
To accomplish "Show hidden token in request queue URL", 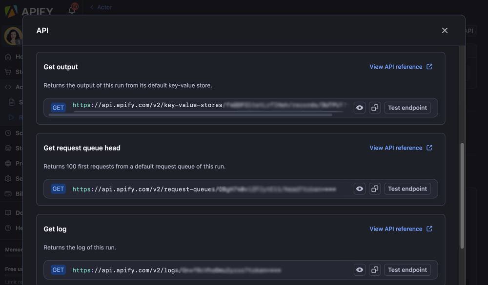I will (360, 189).
